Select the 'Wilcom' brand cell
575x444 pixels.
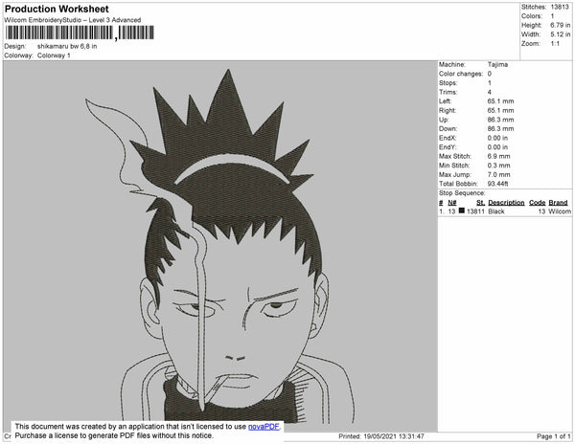click(x=560, y=211)
